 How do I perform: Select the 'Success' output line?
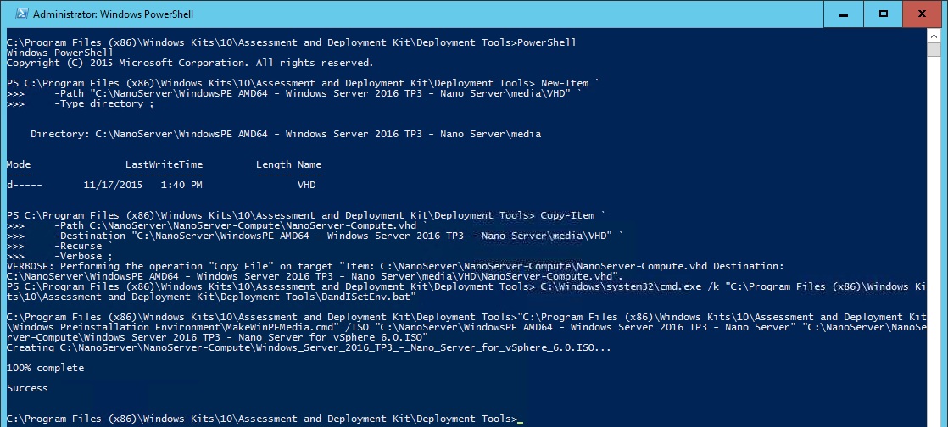point(27,388)
